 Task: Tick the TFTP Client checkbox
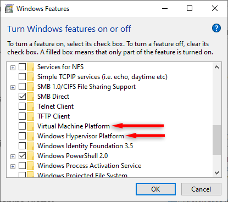coord(22,116)
